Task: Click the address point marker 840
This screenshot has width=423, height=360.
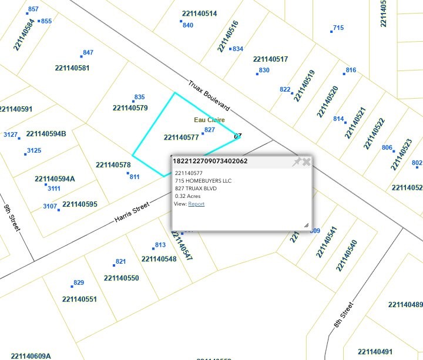Action: tap(181, 21)
